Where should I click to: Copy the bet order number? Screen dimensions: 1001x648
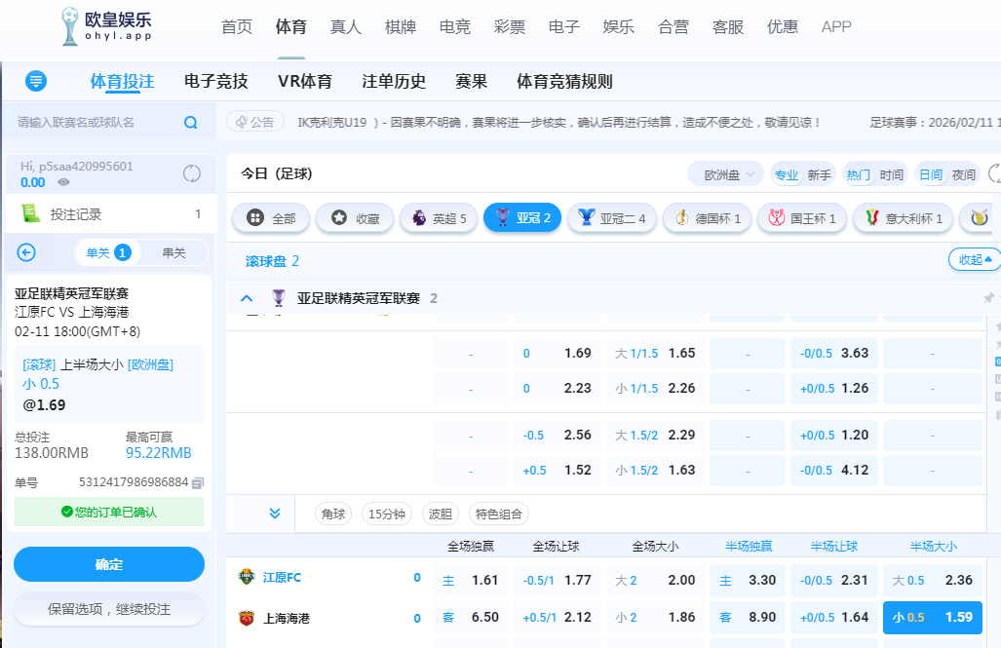[x=199, y=482]
